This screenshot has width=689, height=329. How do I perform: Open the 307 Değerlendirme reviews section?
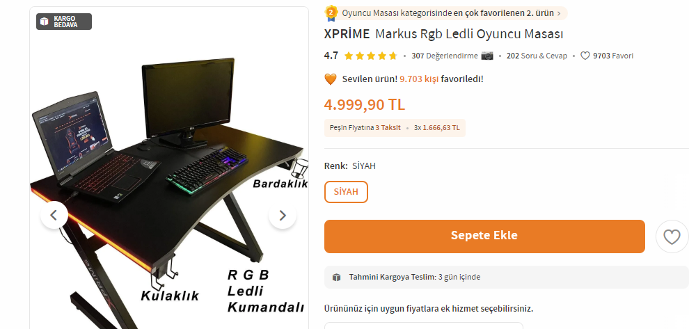[444, 56]
